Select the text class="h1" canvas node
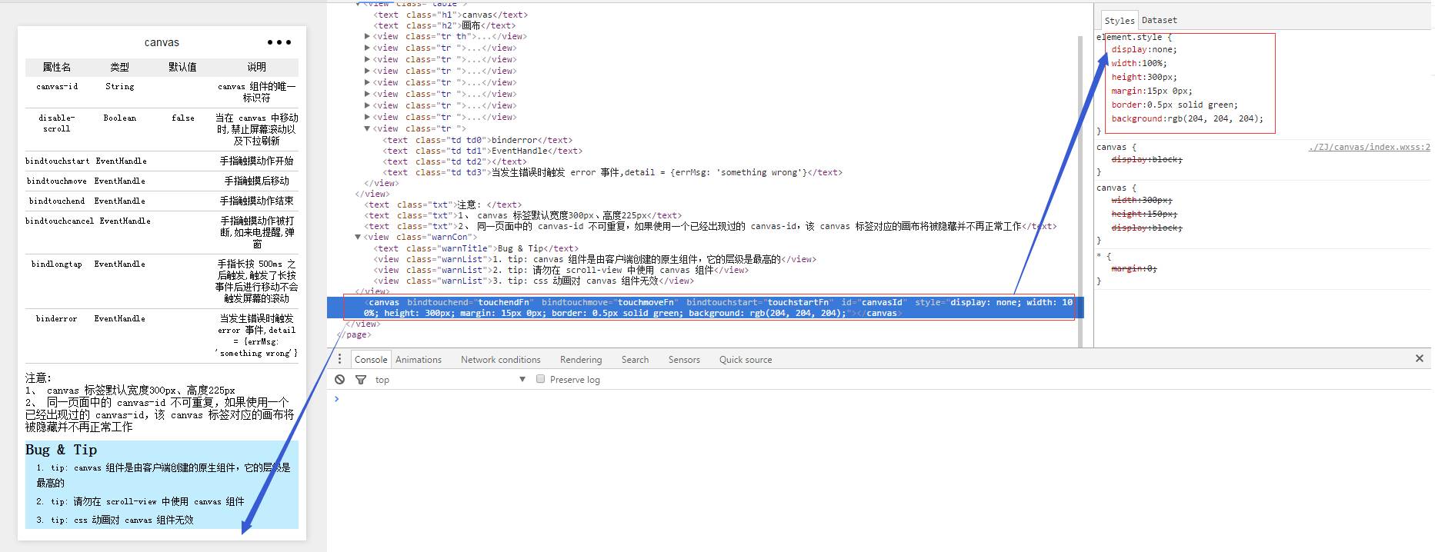This screenshot has width=1435, height=552. [451, 15]
